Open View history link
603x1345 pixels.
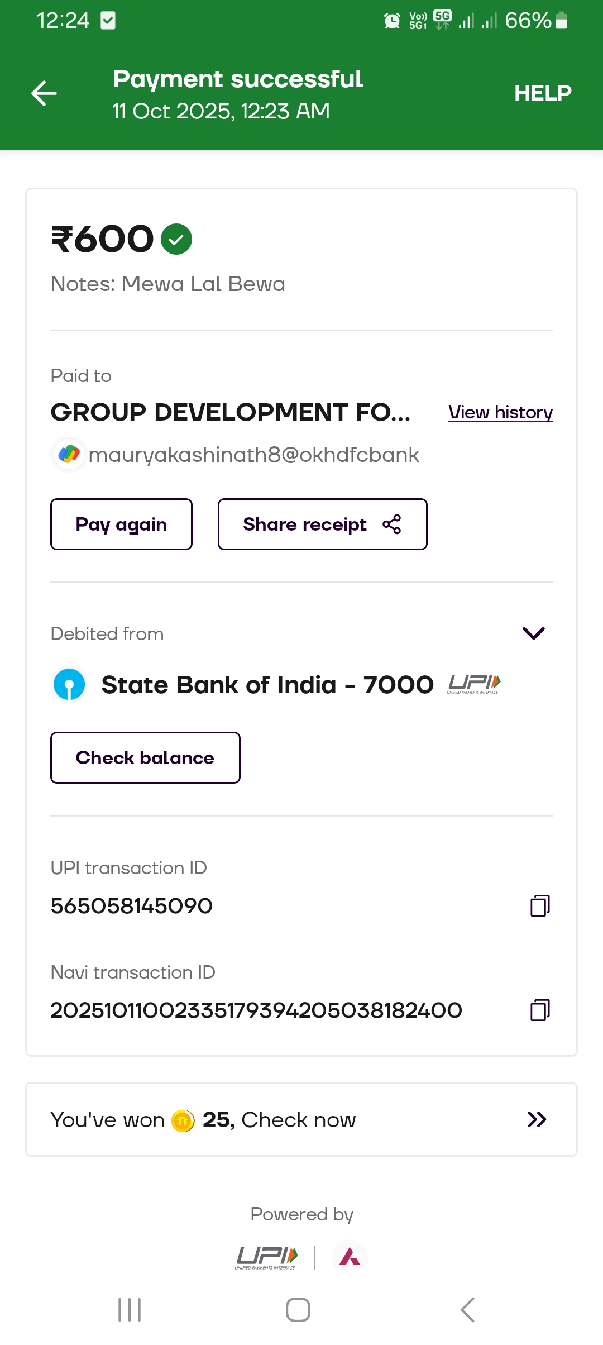tap(500, 412)
